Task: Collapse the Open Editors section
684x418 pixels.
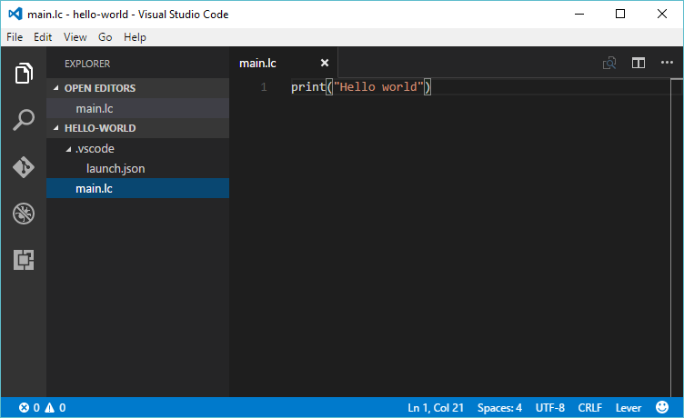Action: coord(100,88)
